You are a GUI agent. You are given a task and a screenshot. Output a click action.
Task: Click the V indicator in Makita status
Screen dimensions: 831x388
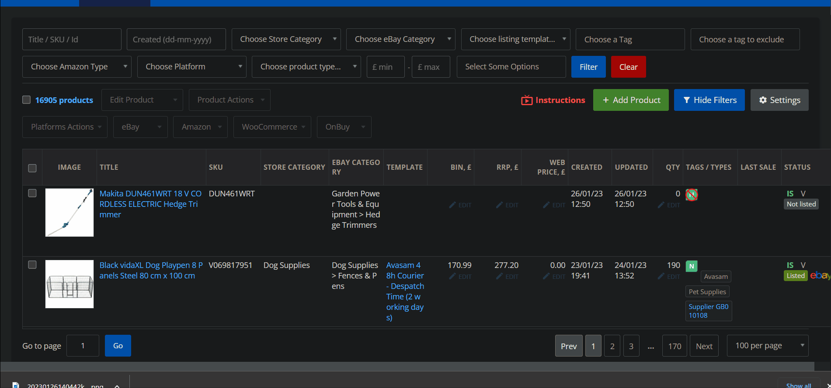click(803, 194)
